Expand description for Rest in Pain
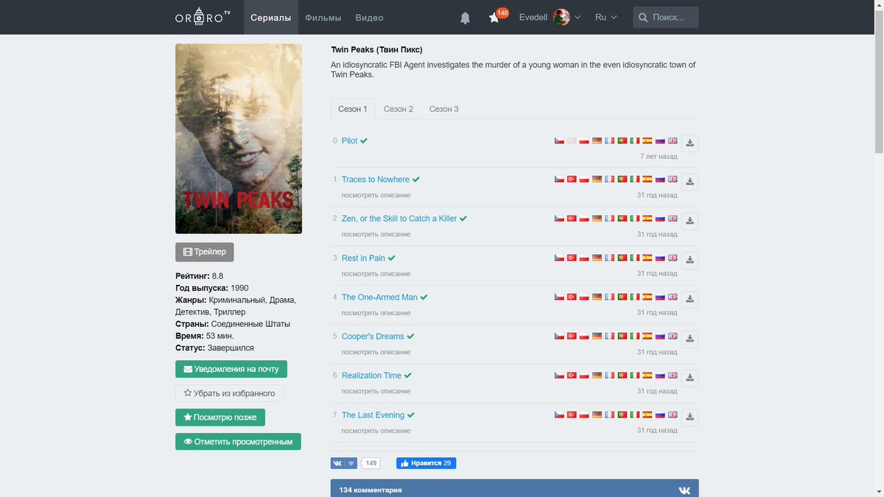This screenshot has height=497, width=884. pos(376,274)
